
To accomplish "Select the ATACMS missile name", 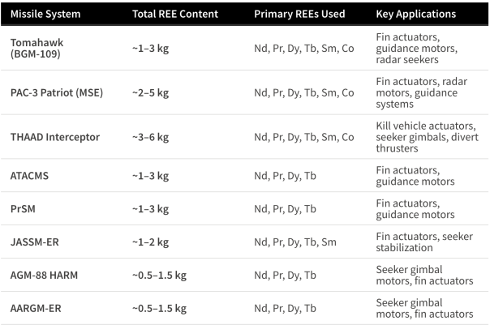I will pyautogui.click(x=29, y=176).
